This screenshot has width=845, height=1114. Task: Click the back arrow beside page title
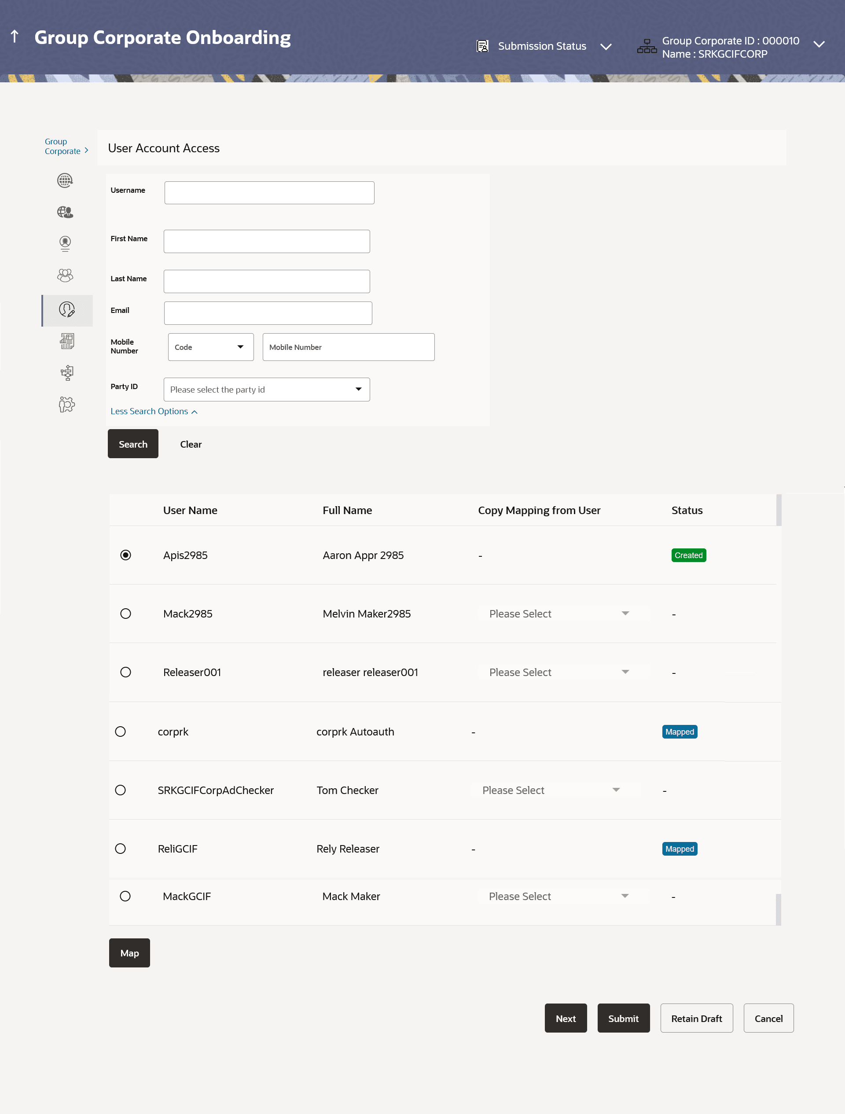coord(15,36)
